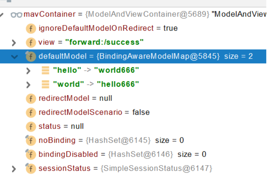Image resolution: width=267 pixels, height=176 pixels.
Task: Click map entry icon for "world" key
Action: point(46,84)
